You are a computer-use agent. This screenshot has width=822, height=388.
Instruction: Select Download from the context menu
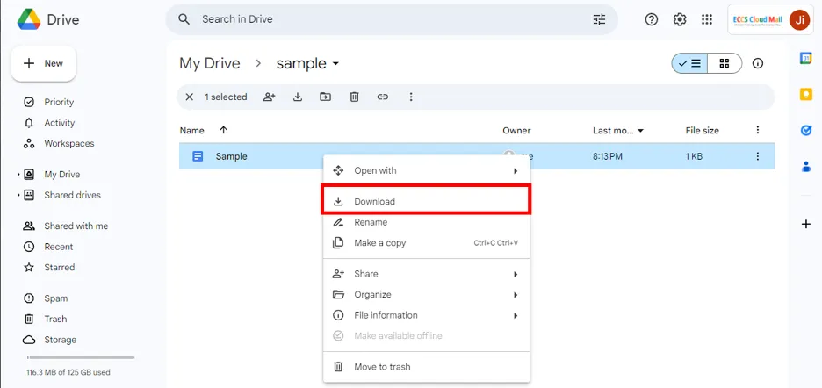374,201
